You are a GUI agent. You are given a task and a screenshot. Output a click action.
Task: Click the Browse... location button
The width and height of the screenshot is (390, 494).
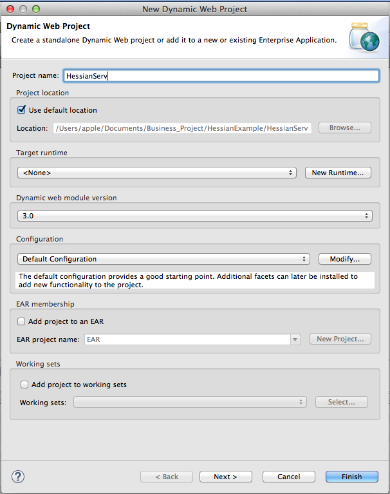click(345, 128)
